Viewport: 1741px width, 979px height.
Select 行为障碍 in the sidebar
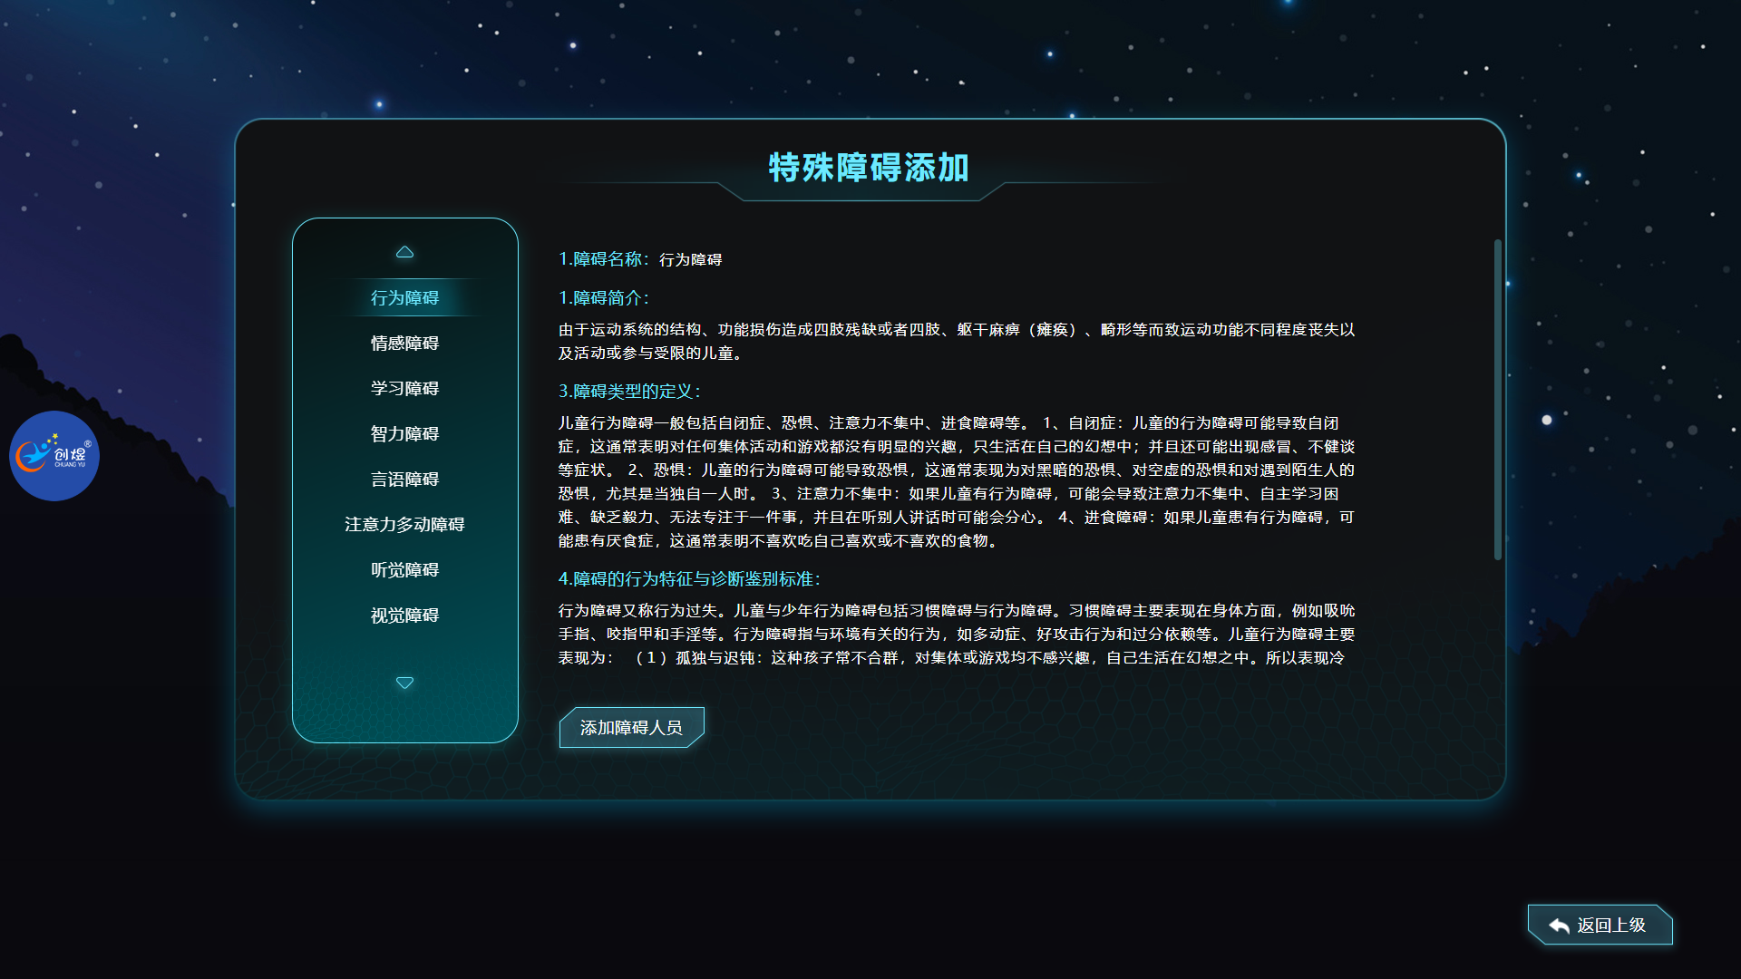(404, 296)
